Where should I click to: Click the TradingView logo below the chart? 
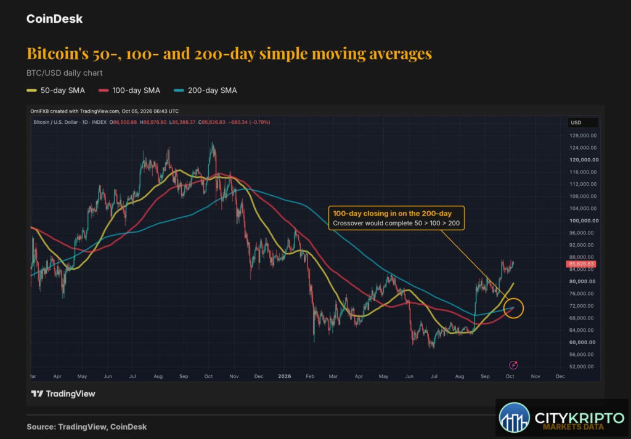pyautogui.click(x=63, y=394)
